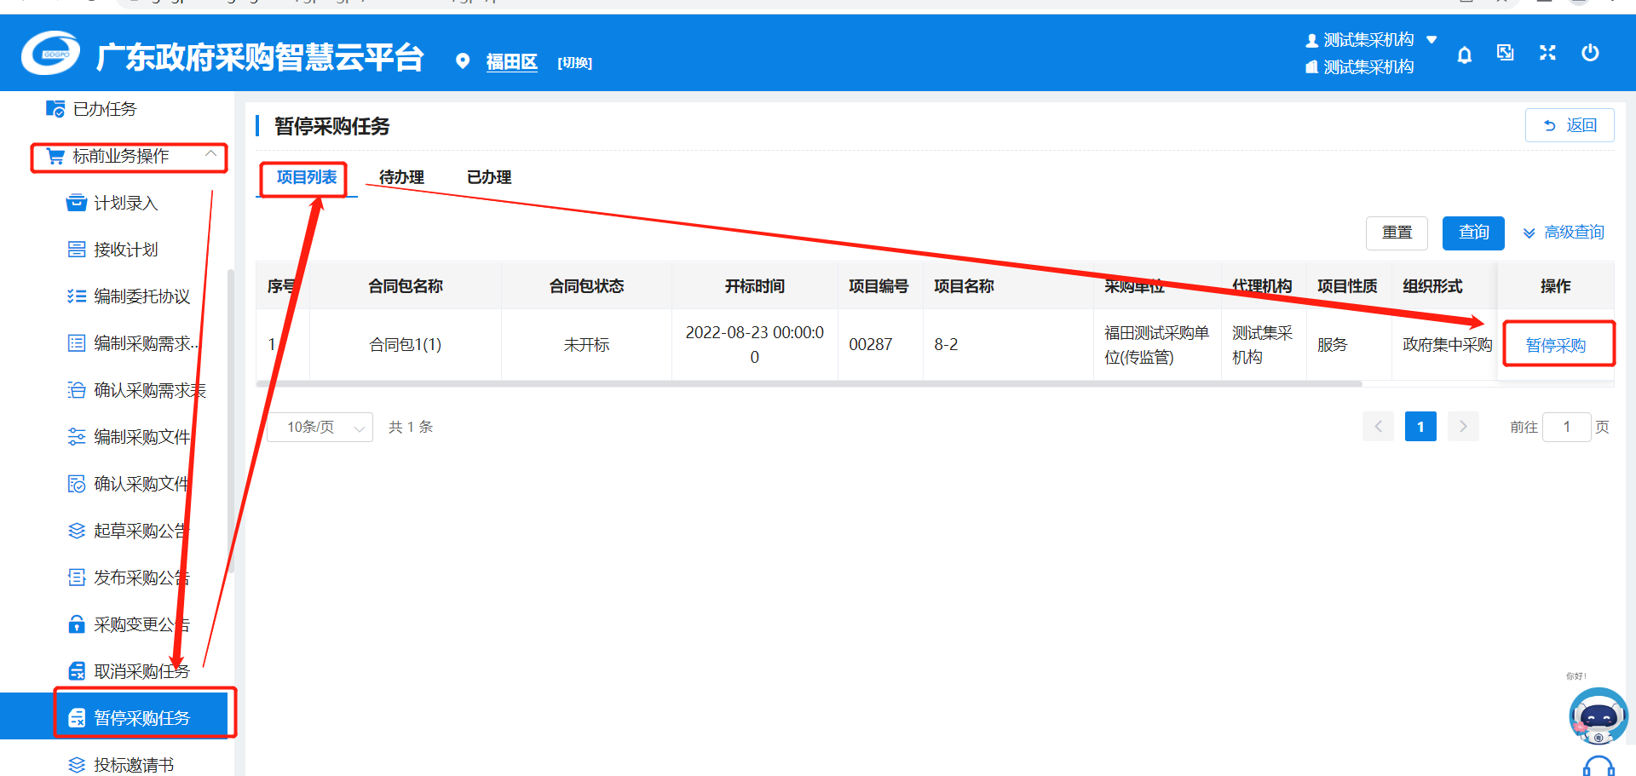1636x776 pixels.
Task: Switch to the 已办理 tab
Action: [489, 177]
